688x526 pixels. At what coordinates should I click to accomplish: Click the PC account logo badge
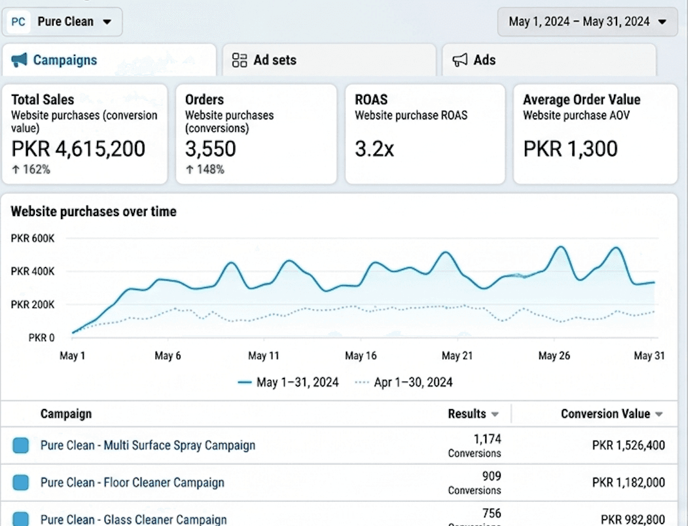[19, 22]
